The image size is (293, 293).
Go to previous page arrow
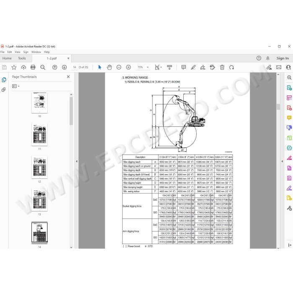[55, 67]
